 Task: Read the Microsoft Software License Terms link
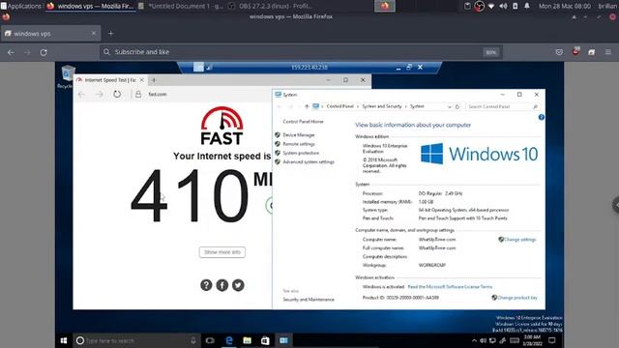pos(450,287)
